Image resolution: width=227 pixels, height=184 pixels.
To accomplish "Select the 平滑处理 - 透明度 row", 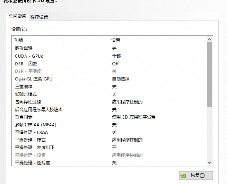I will coord(109,163).
